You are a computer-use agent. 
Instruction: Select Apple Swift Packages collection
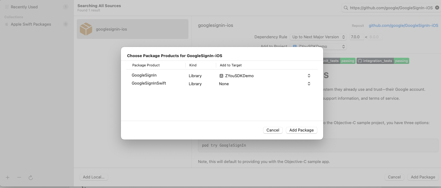(x=31, y=24)
